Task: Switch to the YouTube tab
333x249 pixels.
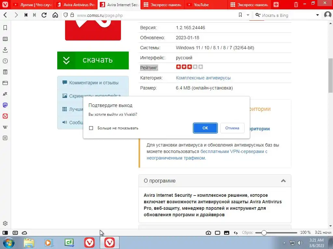Action: point(206,5)
